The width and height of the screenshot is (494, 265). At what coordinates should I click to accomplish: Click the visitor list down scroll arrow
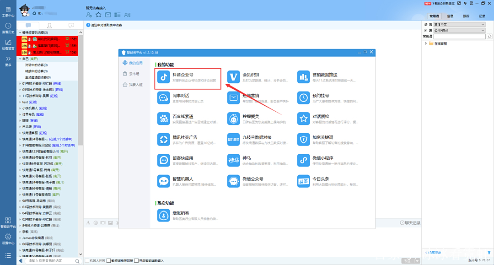click(x=81, y=254)
